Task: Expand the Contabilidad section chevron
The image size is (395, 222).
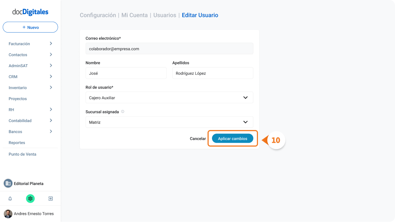Action: [51, 120]
